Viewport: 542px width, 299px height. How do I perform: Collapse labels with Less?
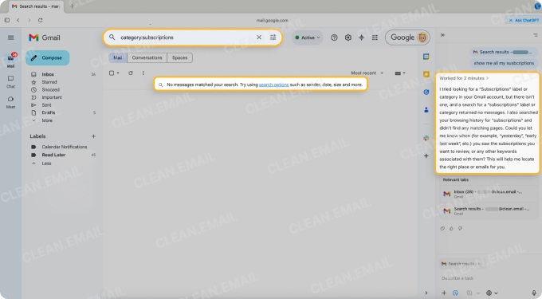coord(46,163)
